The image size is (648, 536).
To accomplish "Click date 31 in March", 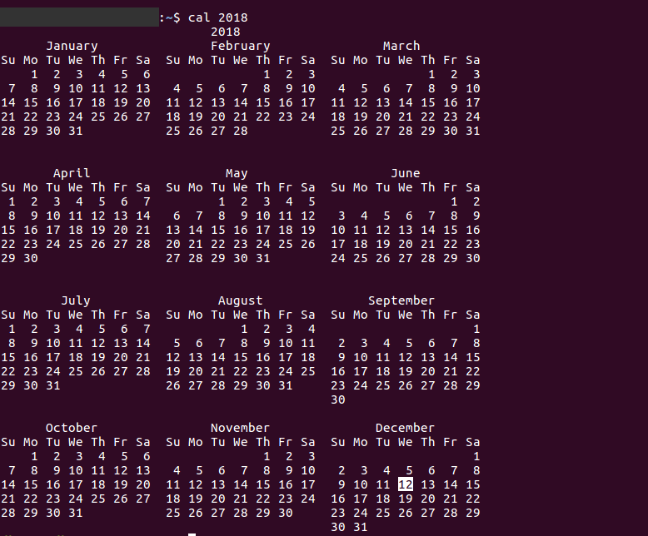I will click(x=473, y=131).
